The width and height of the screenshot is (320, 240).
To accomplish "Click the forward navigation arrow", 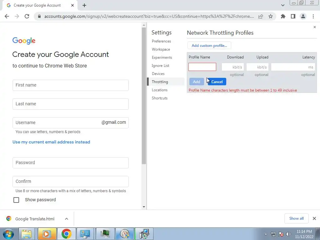I will pos(17,16).
